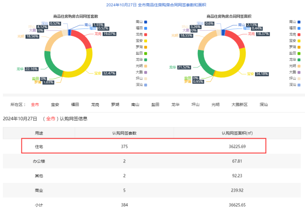Open the 大鹏新区 district tab
This screenshot has width=305, height=211.
[x=239, y=104]
